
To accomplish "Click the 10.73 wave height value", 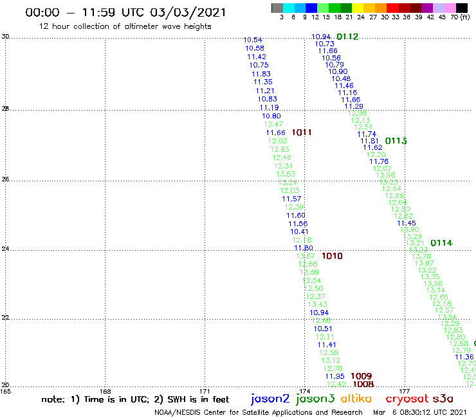I will click(324, 44).
